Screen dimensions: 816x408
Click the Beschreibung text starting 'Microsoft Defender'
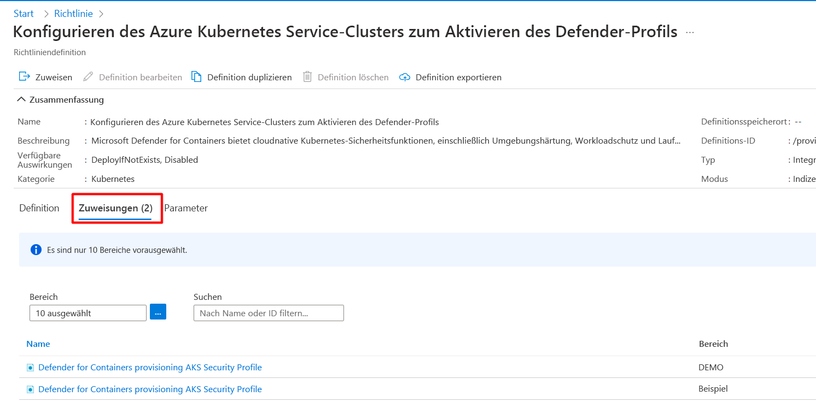point(386,141)
